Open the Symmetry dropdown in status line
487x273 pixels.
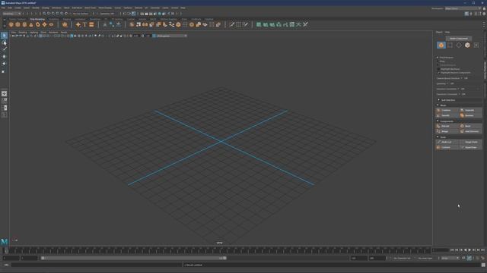pos(107,14)
